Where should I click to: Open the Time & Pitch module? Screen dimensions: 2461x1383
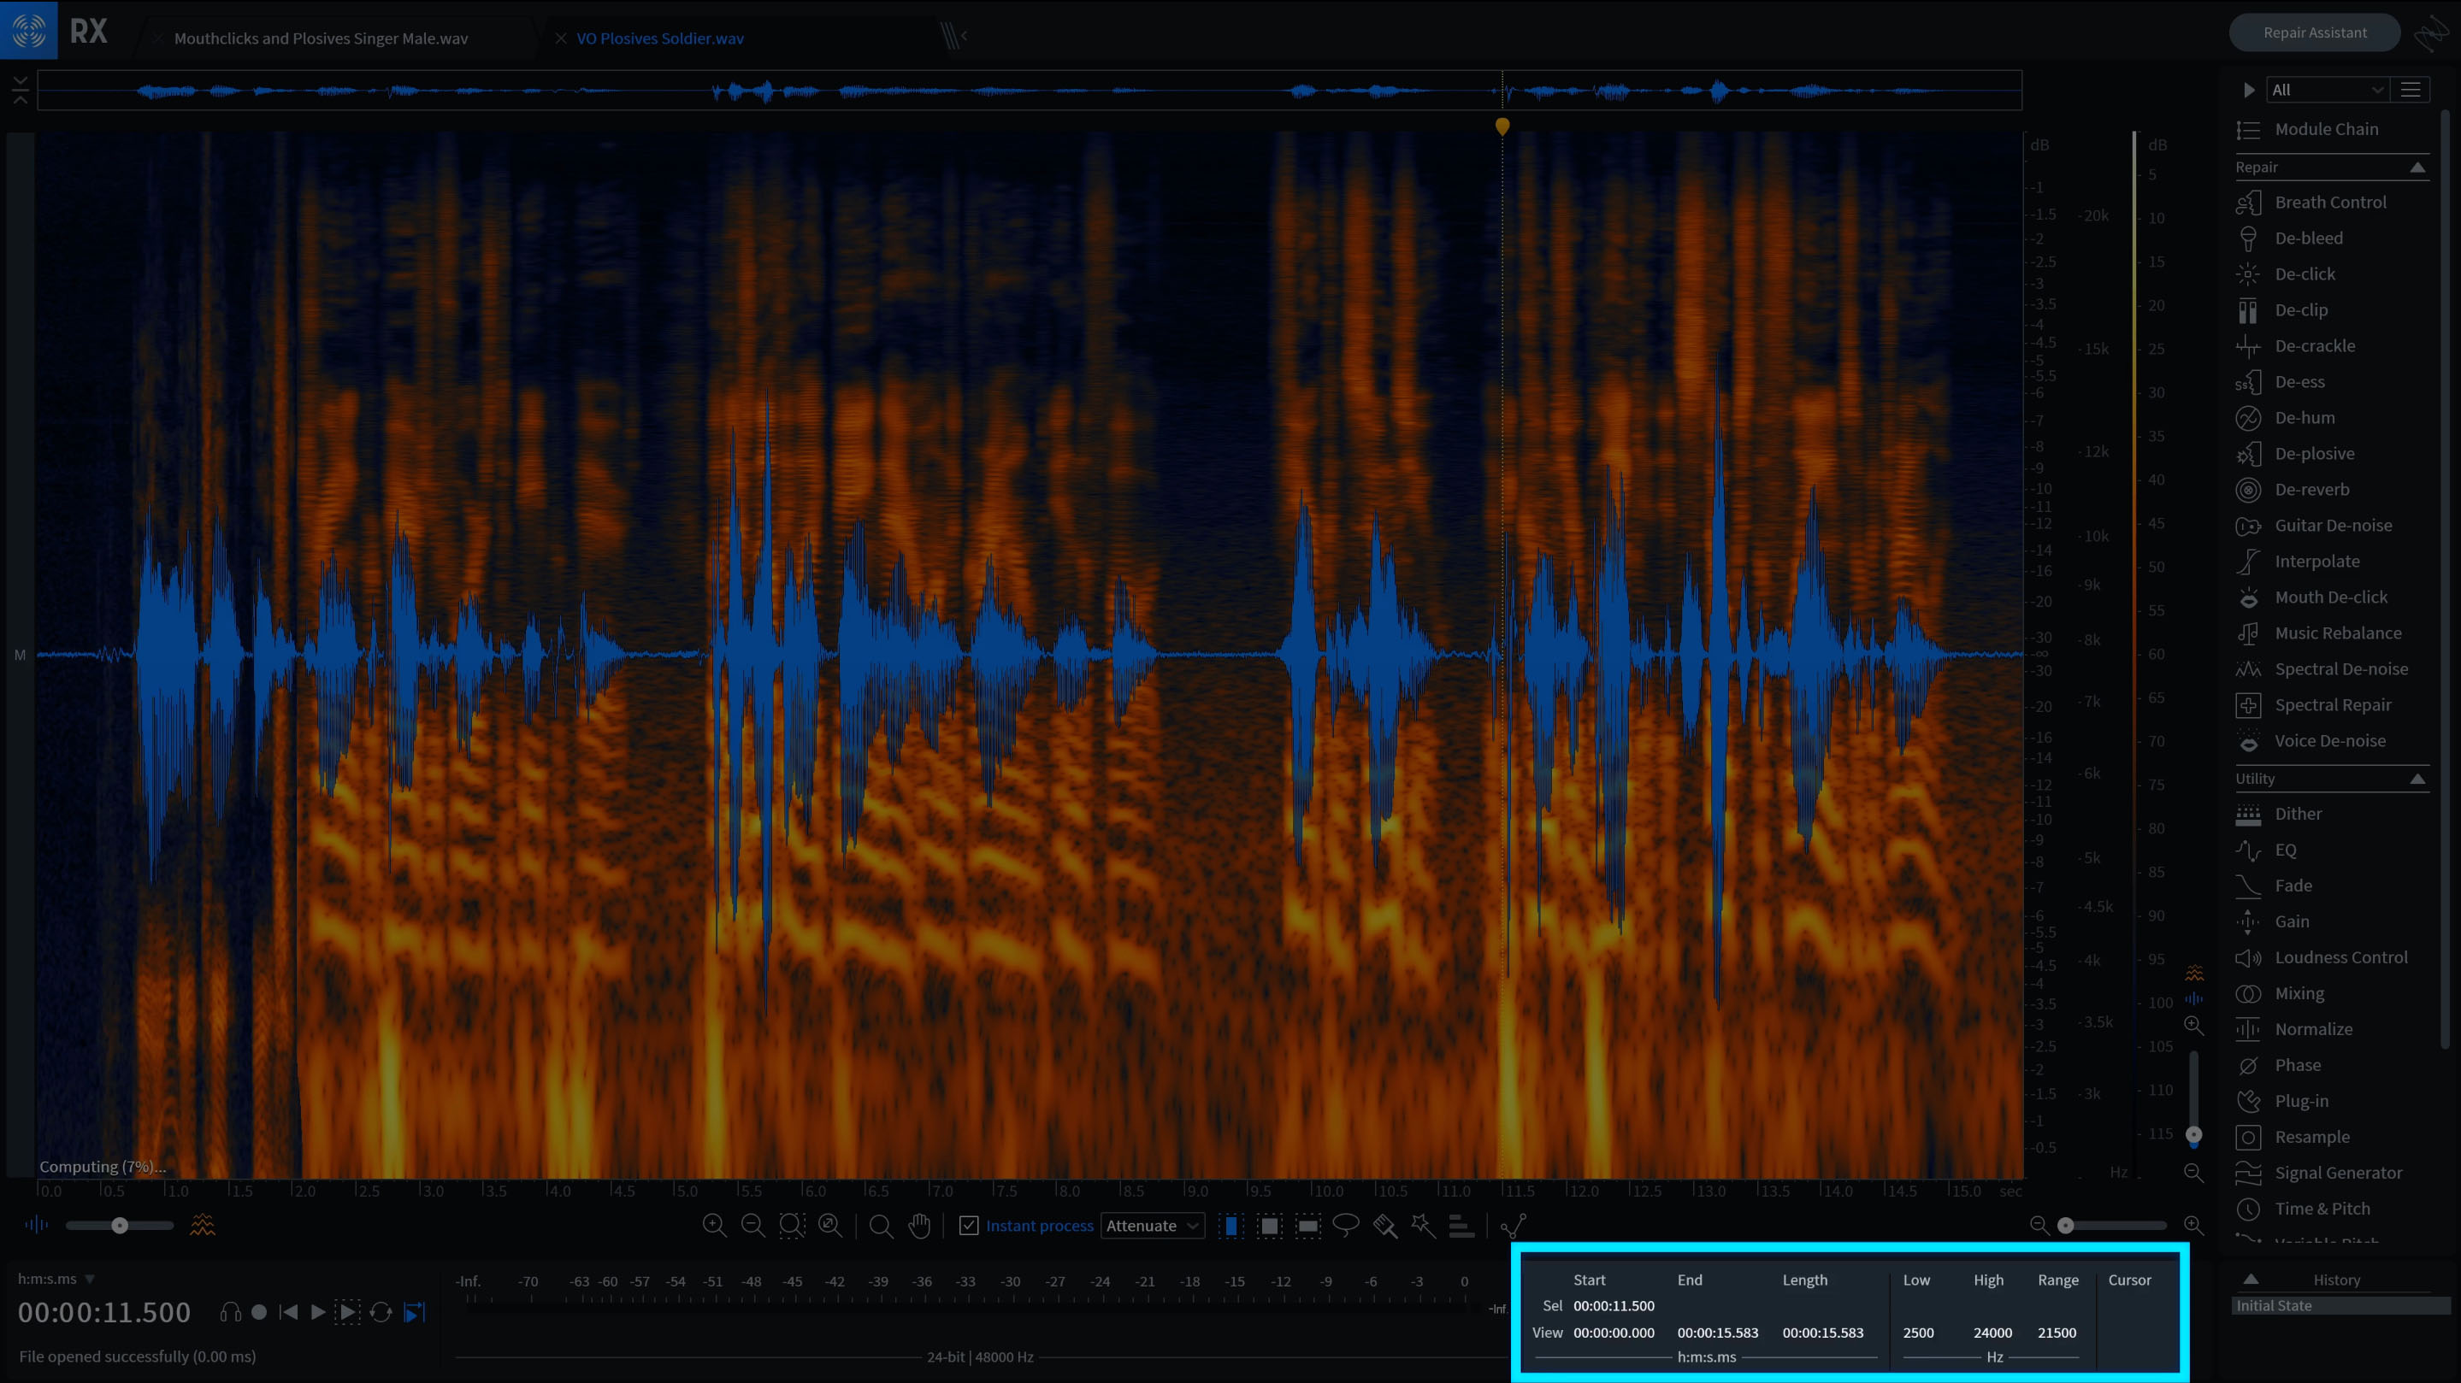pyautogui.click(x=2303, y=1209)
